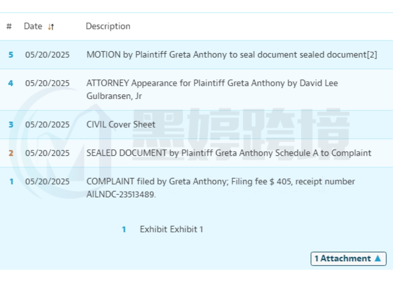Open sealed document entry number 2

[11, 153]
